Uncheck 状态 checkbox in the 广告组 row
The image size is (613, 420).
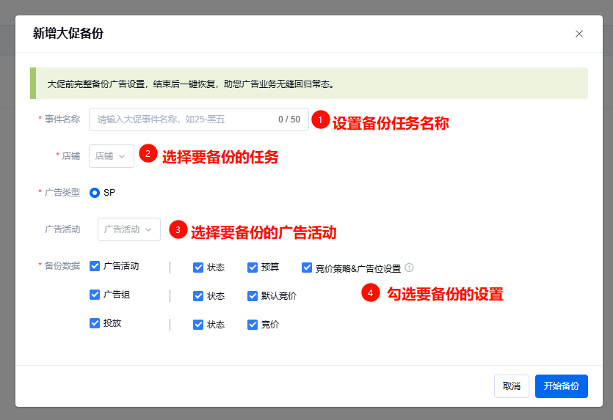[198, 296]
